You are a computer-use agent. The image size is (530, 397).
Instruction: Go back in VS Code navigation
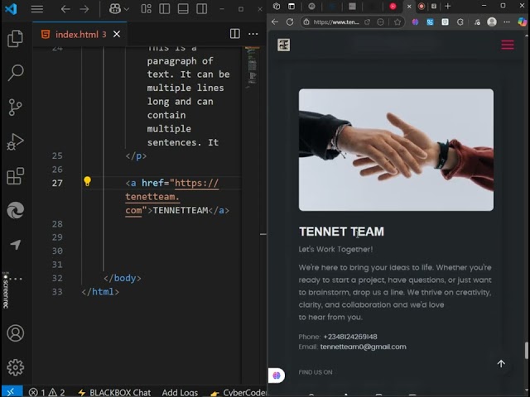(x=65, y=9)
